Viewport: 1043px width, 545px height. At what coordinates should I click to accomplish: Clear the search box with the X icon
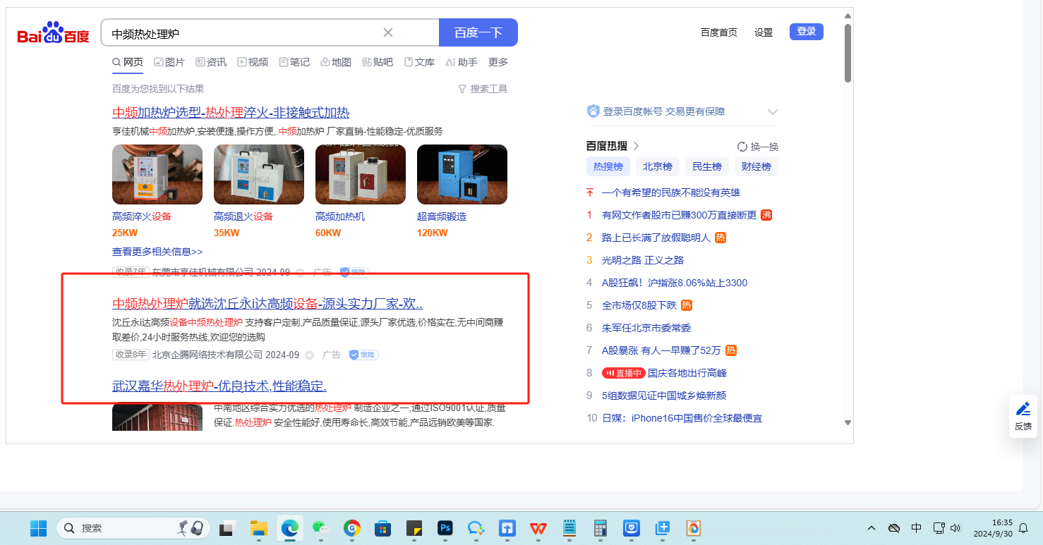click(x=388, y=32)
